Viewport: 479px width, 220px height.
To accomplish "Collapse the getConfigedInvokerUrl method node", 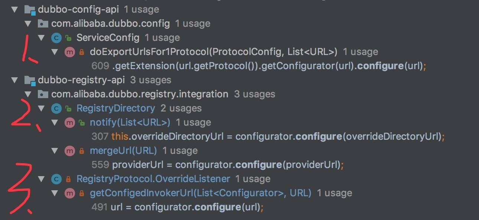I will point(55,193).
